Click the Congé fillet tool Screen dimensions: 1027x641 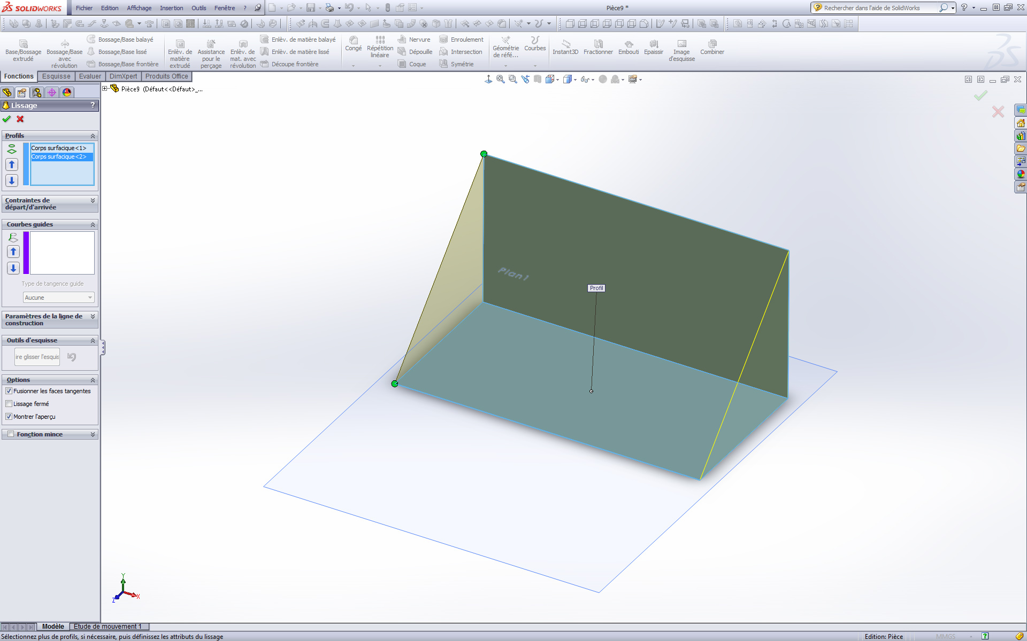click(354, 44)
